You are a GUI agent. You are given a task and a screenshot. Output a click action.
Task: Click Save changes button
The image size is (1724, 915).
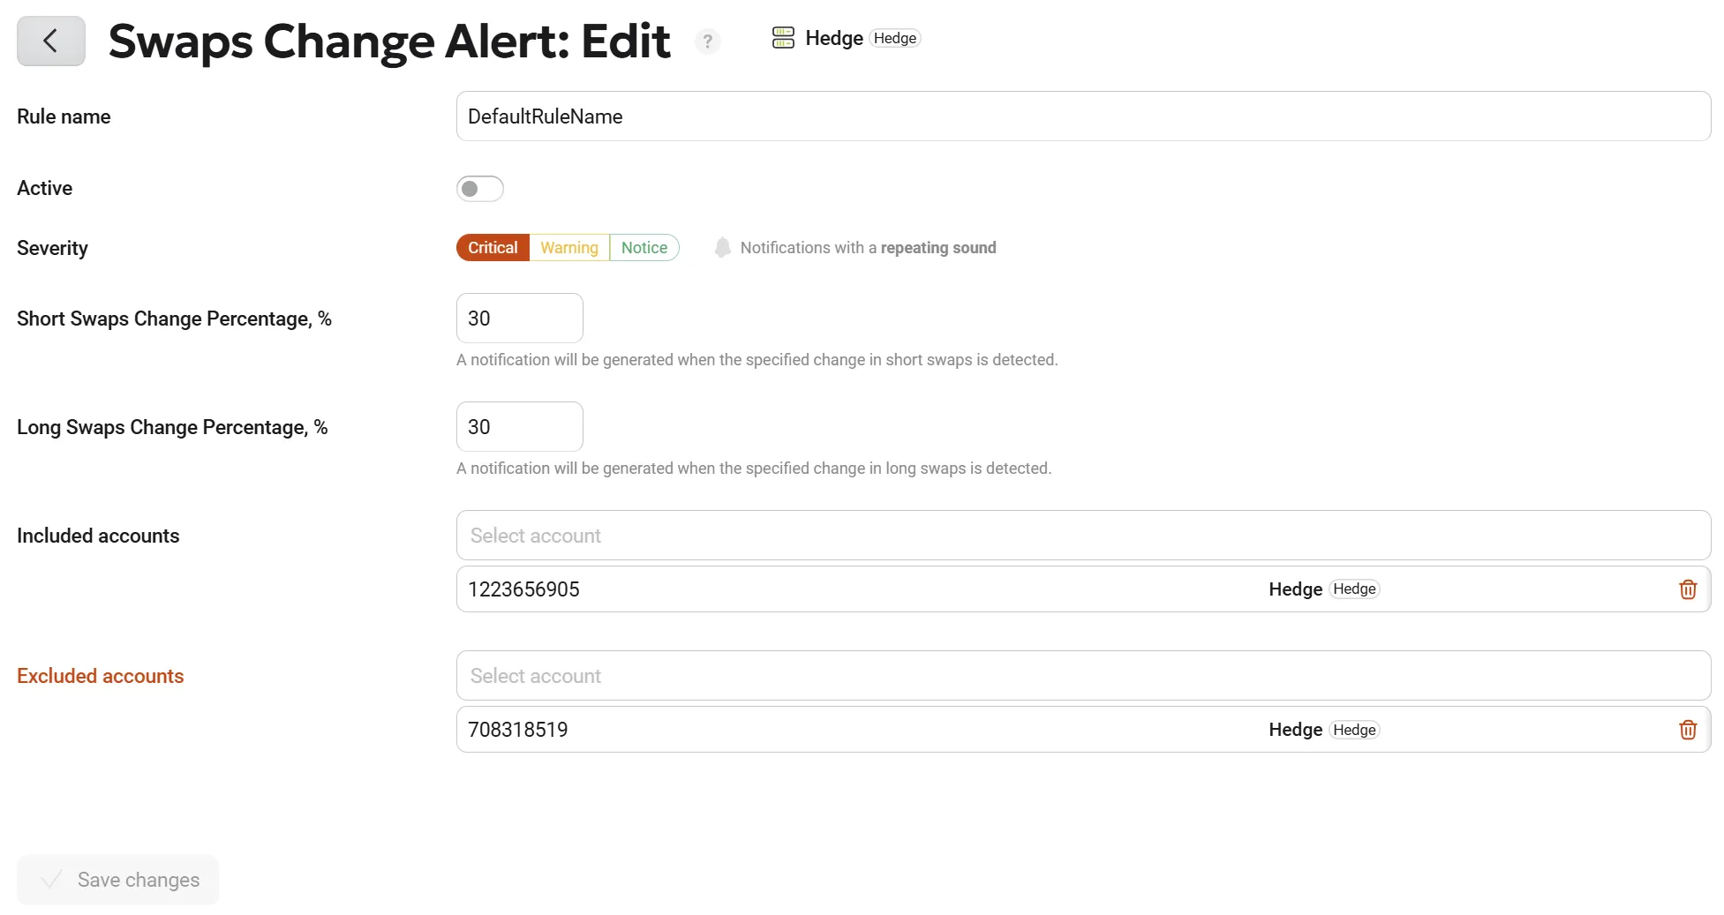[117, 880]
